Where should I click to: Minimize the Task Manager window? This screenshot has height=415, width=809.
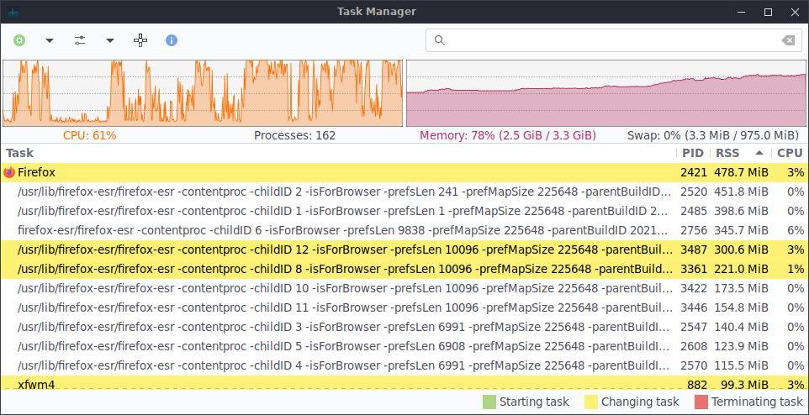pyautogui.click(x=742, y=12)
